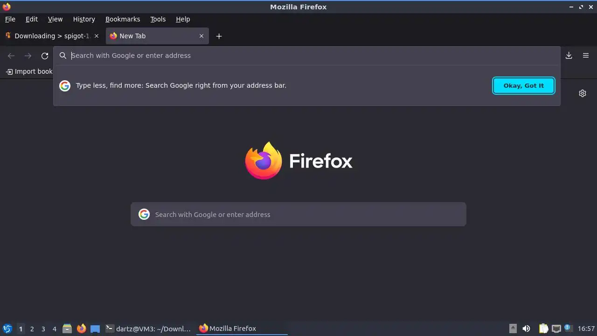597x336 pixels.
Task: Click the Google icon in page search box
Action: click(x=144, y=214)
